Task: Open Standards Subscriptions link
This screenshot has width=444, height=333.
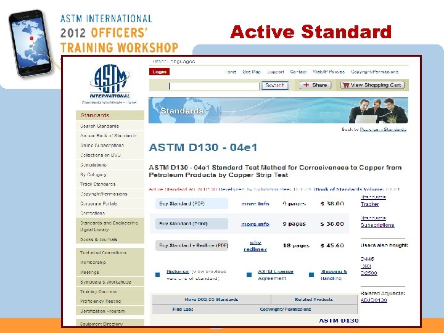Action: tap(377, 221)
